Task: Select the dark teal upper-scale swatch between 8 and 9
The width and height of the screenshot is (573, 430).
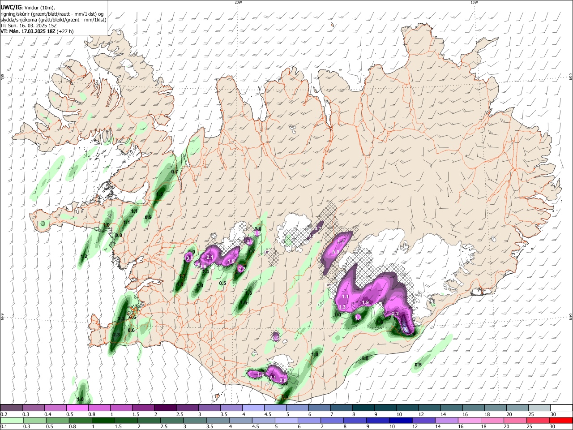Action: click(x=363, y=408)
